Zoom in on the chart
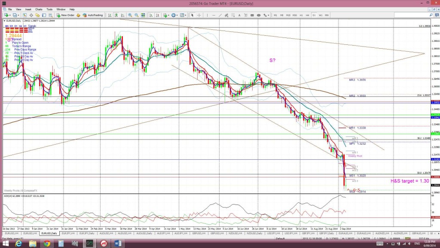 (130, 16)
